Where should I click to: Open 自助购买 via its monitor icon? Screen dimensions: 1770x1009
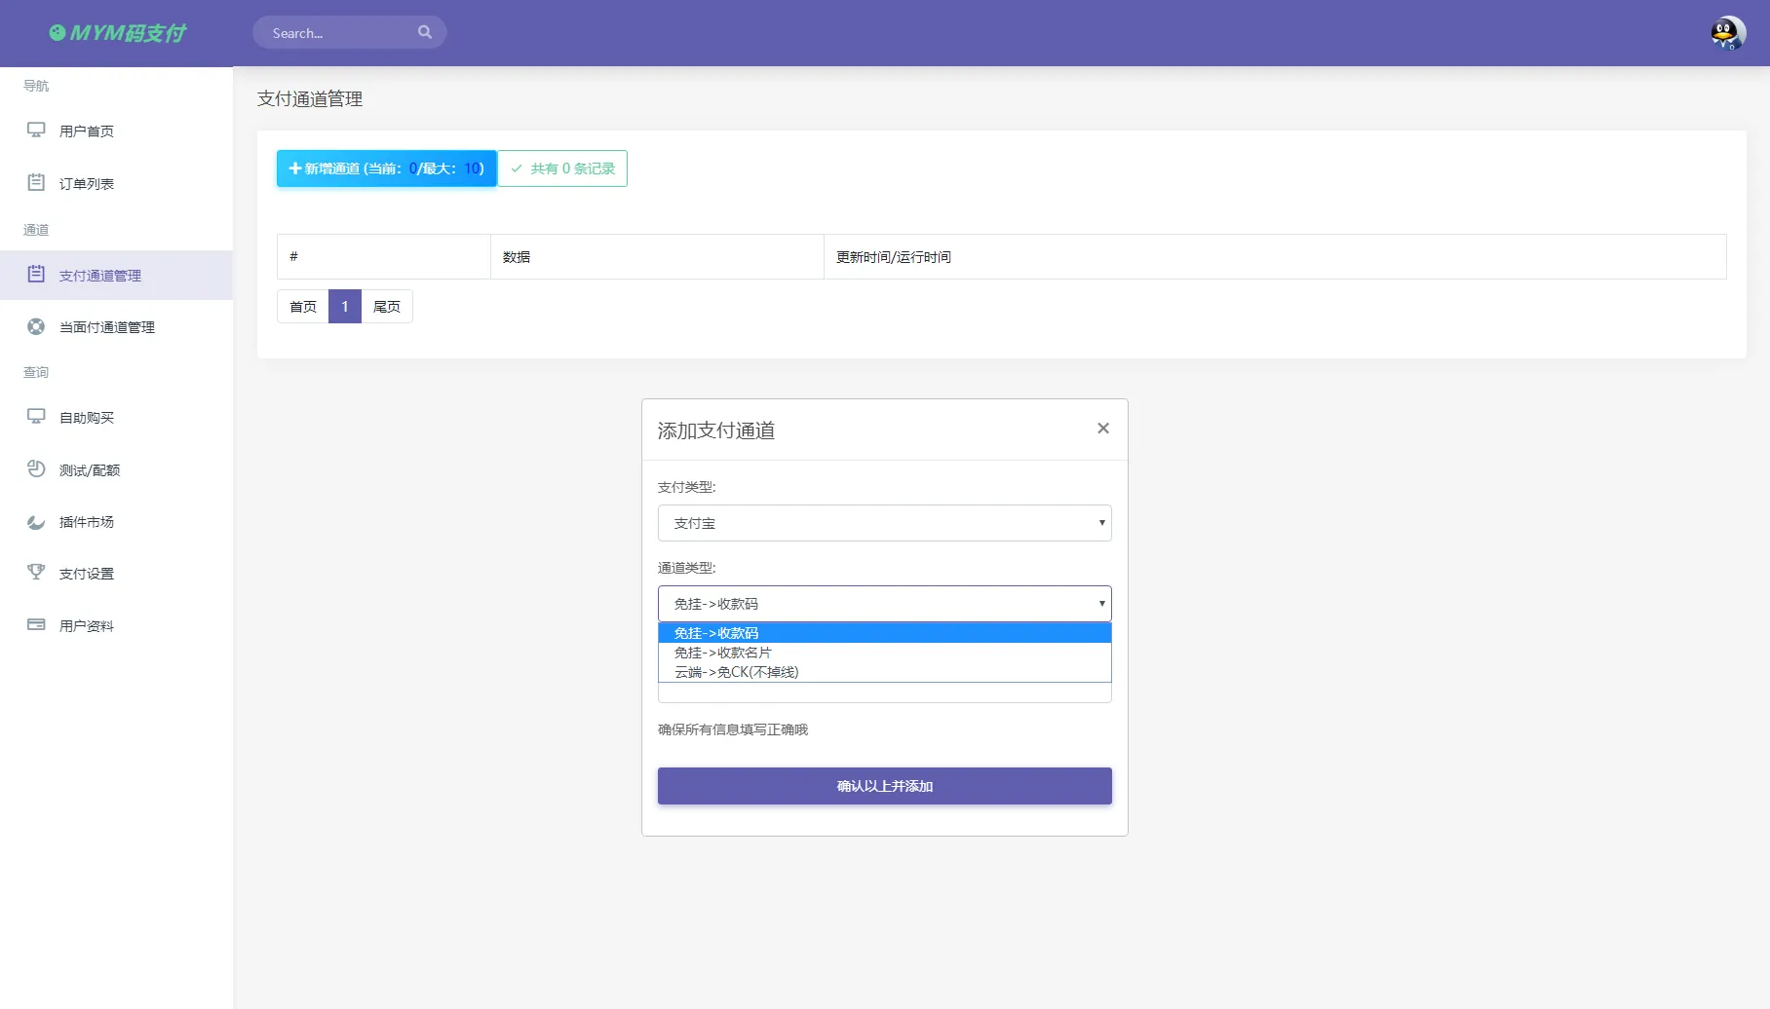tap(36, 417)
